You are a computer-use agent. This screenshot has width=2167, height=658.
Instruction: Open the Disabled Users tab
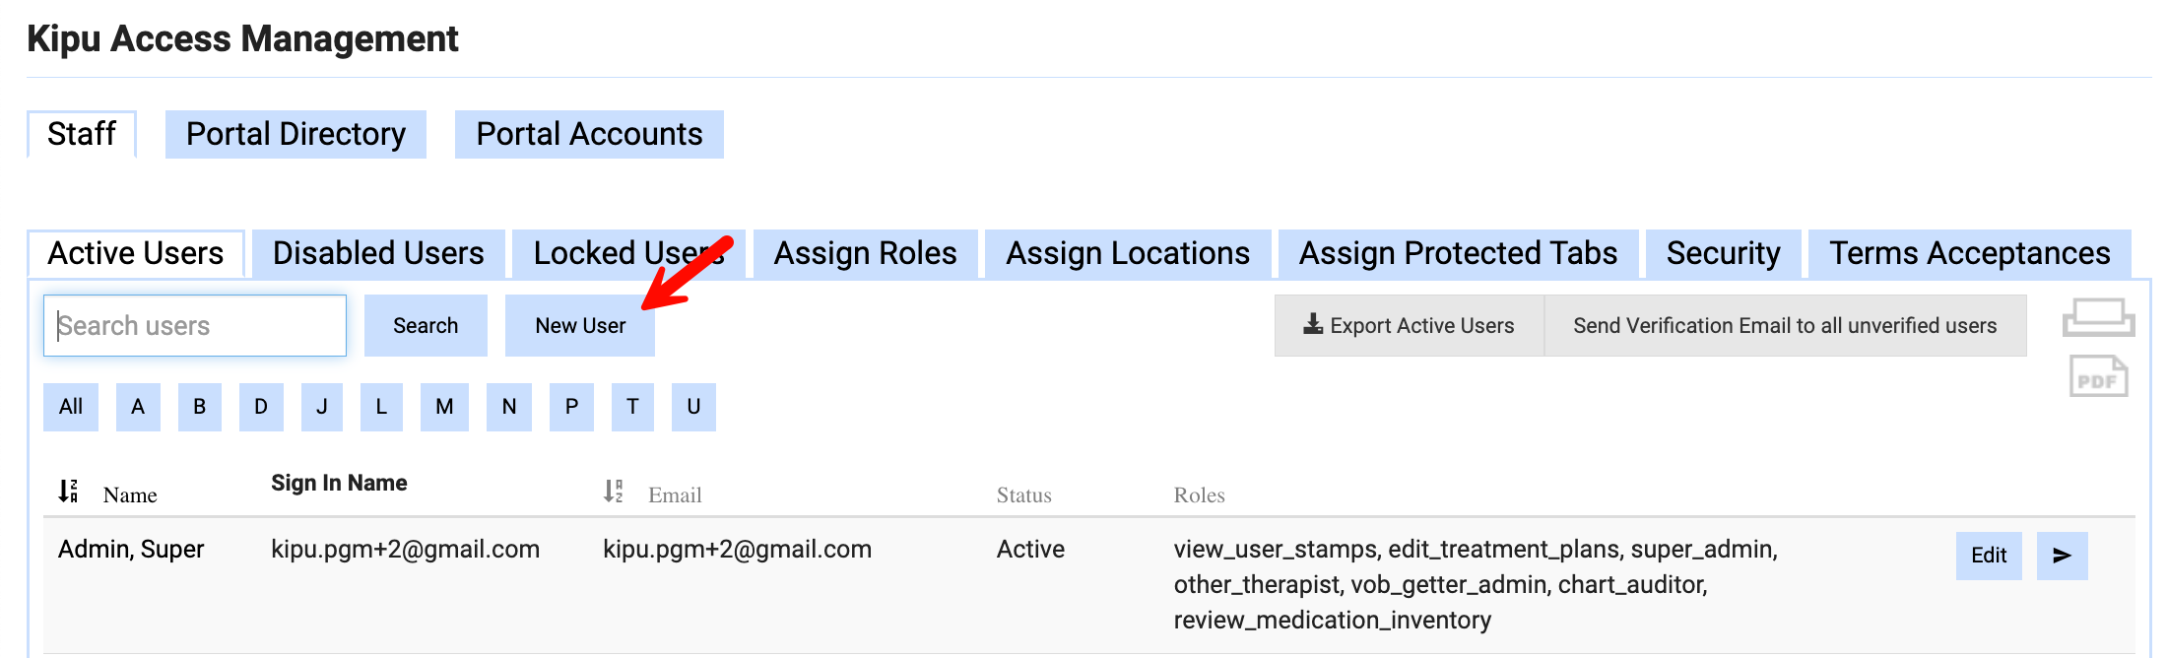tap(378, 253)
